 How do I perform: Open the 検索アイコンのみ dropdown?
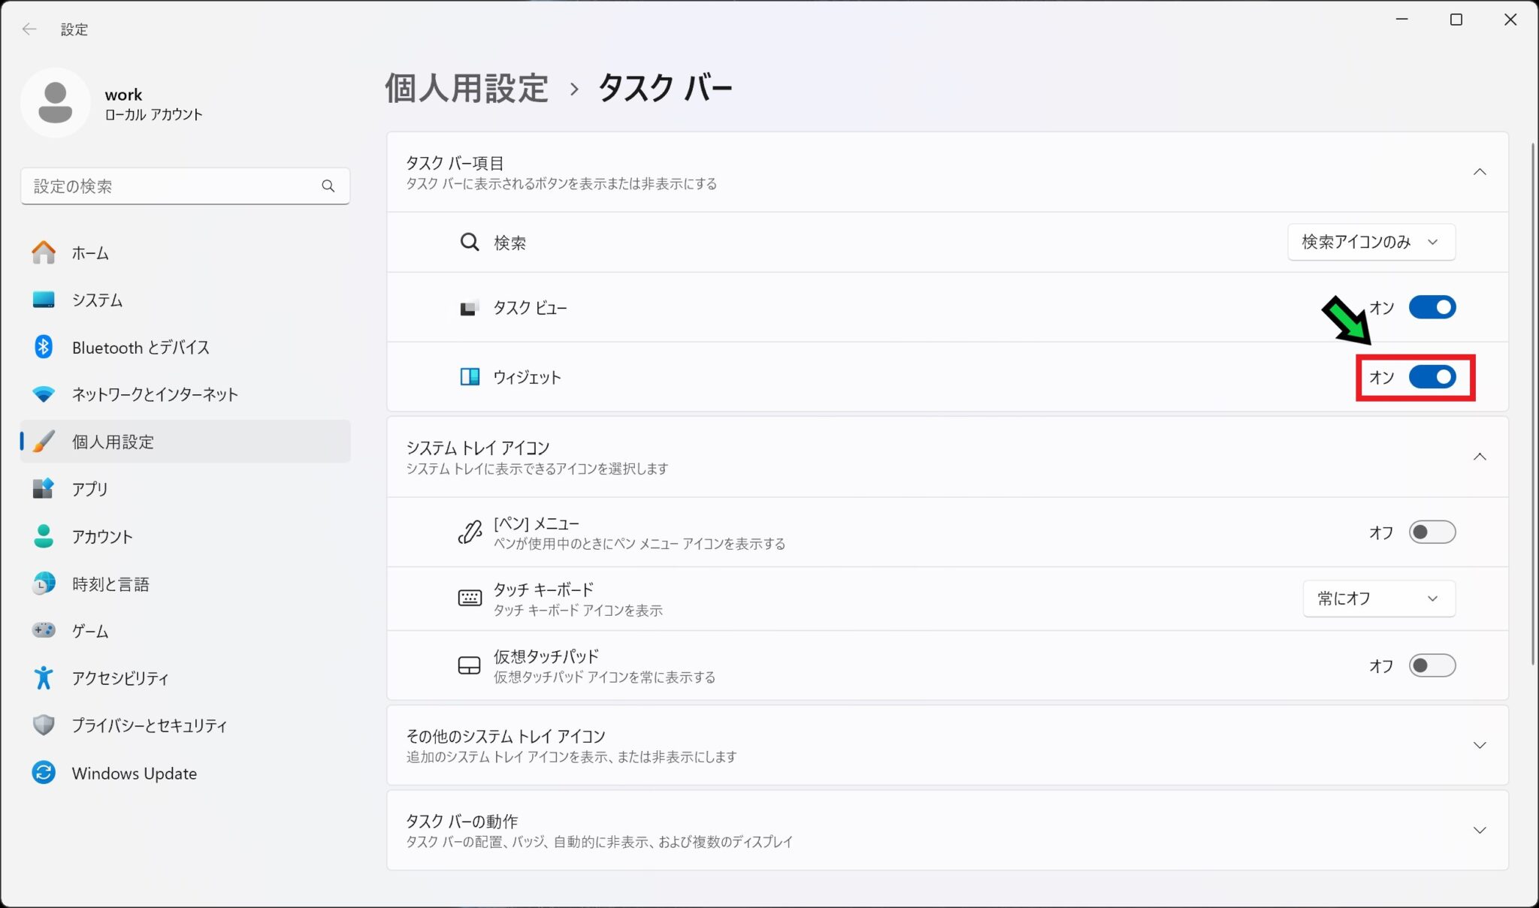1371,242
